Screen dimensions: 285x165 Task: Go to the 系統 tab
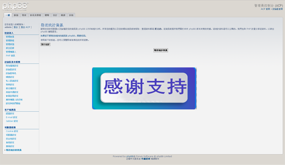click(71, 15)
